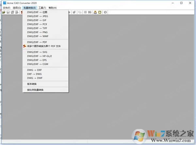
Task: Pick DWG/DXF -> PNG conversion
Action: (45, 32)
